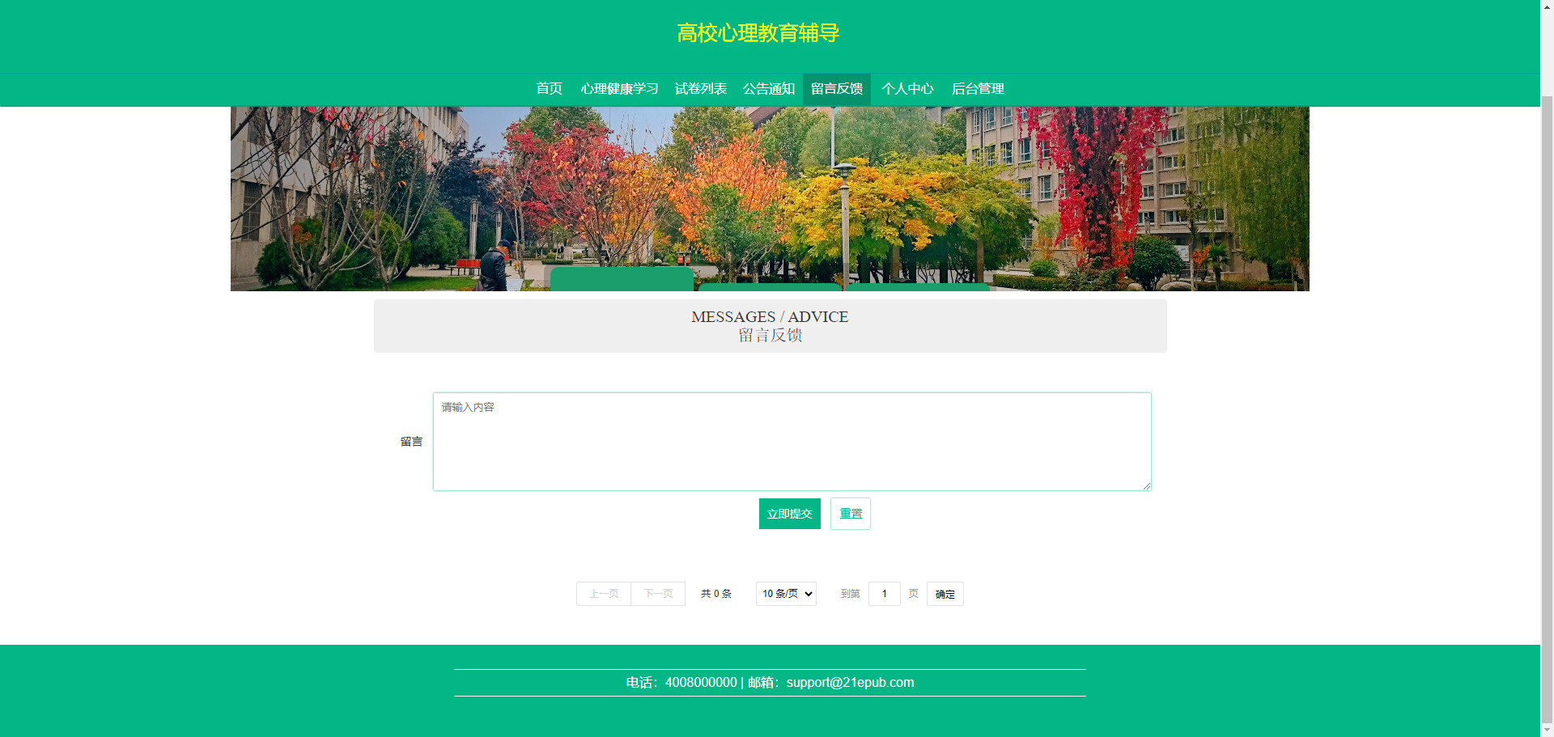Go to 后台管理 admin page
This screenshot has width=1554, height=737.
(x=978, y=89)
